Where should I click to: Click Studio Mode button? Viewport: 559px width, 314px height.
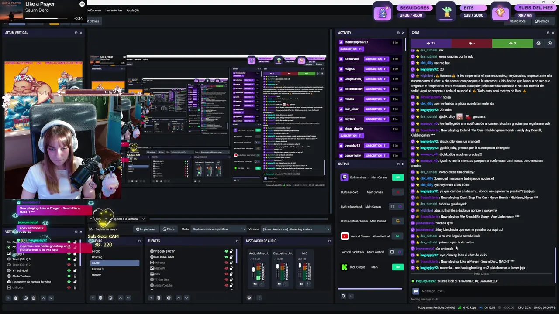click(518, 21)
